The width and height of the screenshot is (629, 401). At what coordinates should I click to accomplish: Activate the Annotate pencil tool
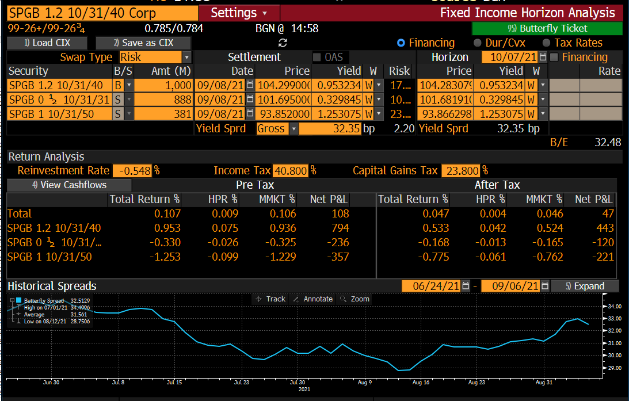point(313,299)
